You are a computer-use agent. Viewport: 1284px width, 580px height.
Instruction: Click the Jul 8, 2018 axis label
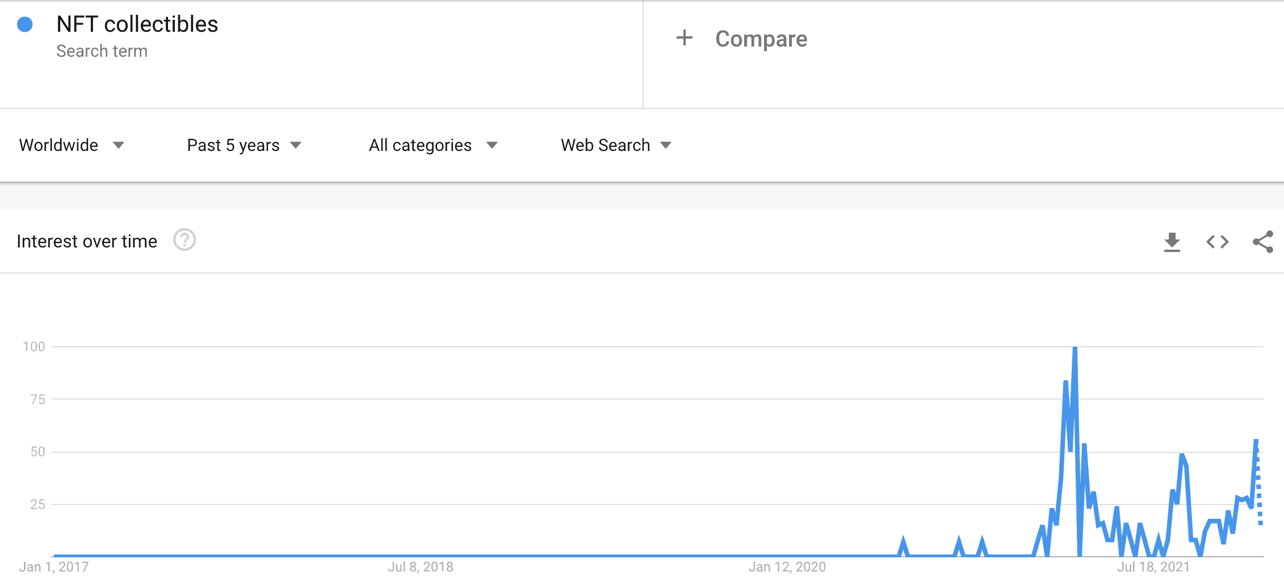coord(420,567)
